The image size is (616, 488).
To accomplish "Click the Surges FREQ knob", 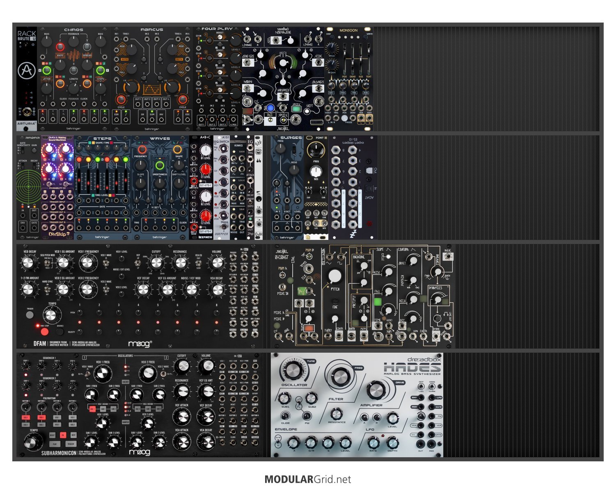I will (280, 149).
